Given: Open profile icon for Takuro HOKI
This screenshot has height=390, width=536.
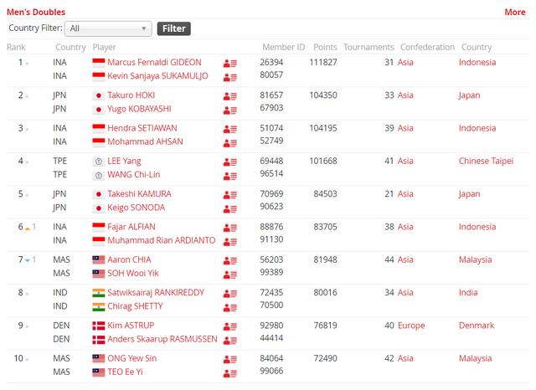Looking at the screenshot, I should point(230,96).
